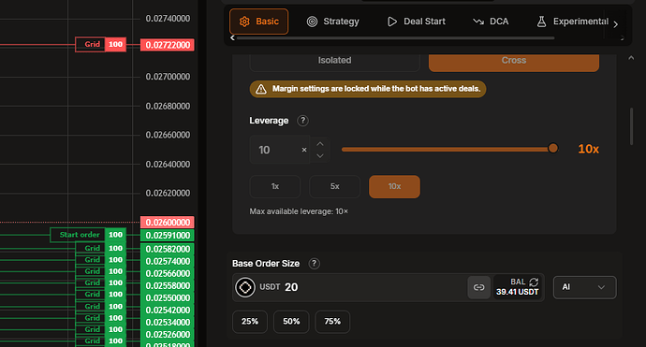Select Cross margin mode
The image size is (646, 347).
pos(514,61)
